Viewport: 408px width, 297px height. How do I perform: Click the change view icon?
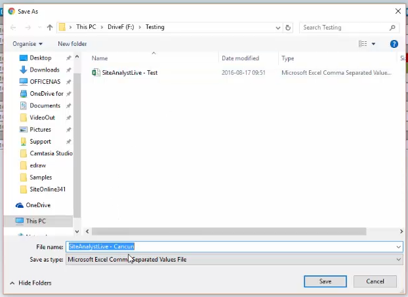[363, 44]
